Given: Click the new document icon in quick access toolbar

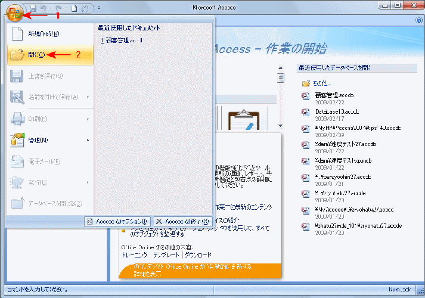Looking at the screenshot, I should click(x=74, y=8).
